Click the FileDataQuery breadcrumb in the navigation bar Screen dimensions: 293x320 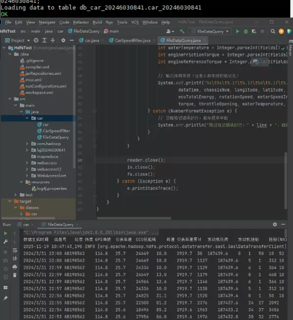pos(86,31)
